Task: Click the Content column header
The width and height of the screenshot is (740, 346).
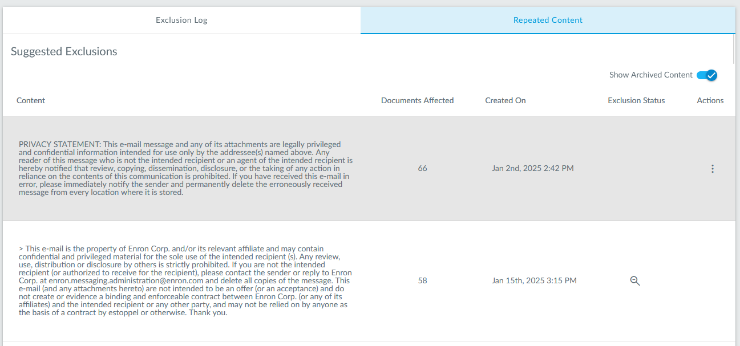Action: coord(31,100)
